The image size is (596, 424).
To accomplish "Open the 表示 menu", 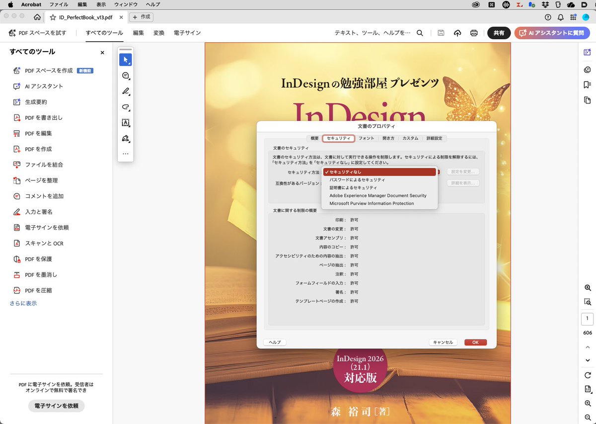I will coord(101,4).
